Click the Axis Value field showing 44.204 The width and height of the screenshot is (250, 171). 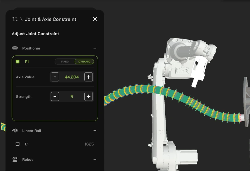(x=72, y=77)
